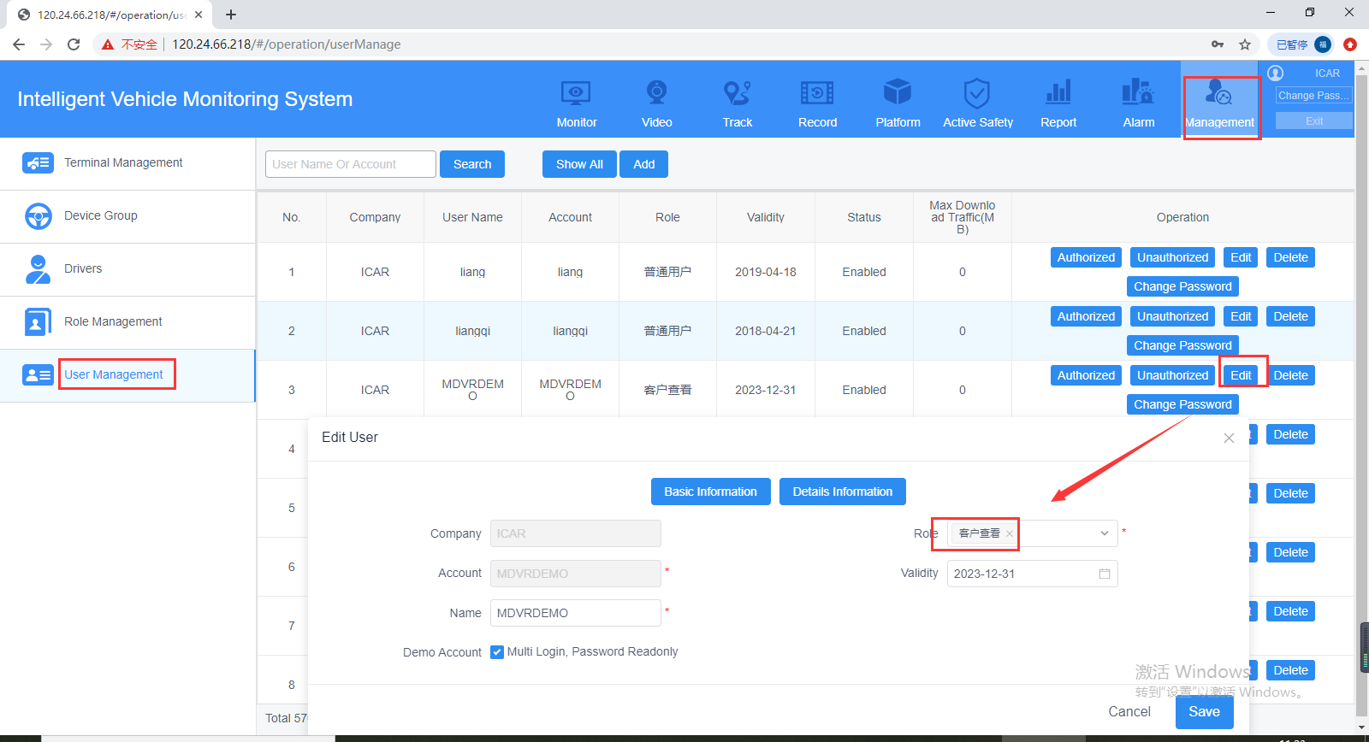Image resolution: width=1369 pixels, height=742 pixels.
Task: Open the Active Safety module icon
Action: coord(977,92)
